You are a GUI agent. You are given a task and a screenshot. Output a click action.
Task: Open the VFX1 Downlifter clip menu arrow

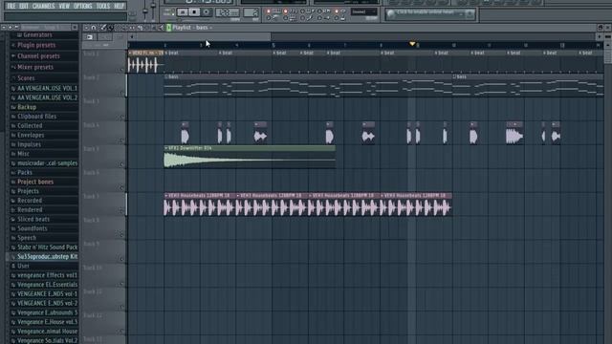pos(165,148)
